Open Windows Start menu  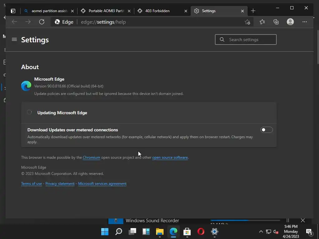pos(105,232)
